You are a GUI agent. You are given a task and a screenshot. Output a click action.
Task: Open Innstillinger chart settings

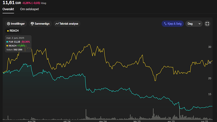click(x=16, y=24)
